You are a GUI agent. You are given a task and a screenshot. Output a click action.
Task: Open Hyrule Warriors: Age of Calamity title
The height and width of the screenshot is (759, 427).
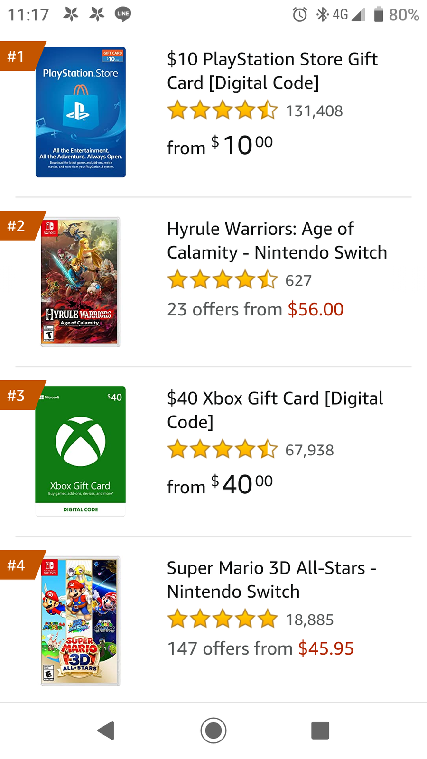[x=277, y=240]
